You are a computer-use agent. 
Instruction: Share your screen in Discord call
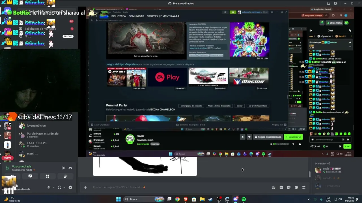click(x=30, y=176)
